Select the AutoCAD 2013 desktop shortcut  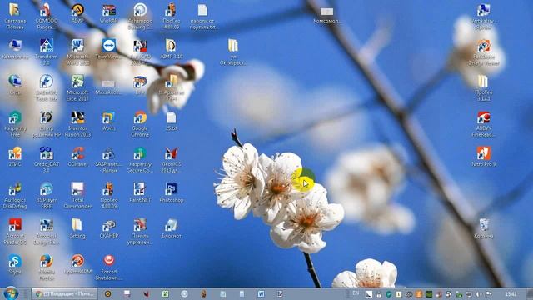click(140, 52)
